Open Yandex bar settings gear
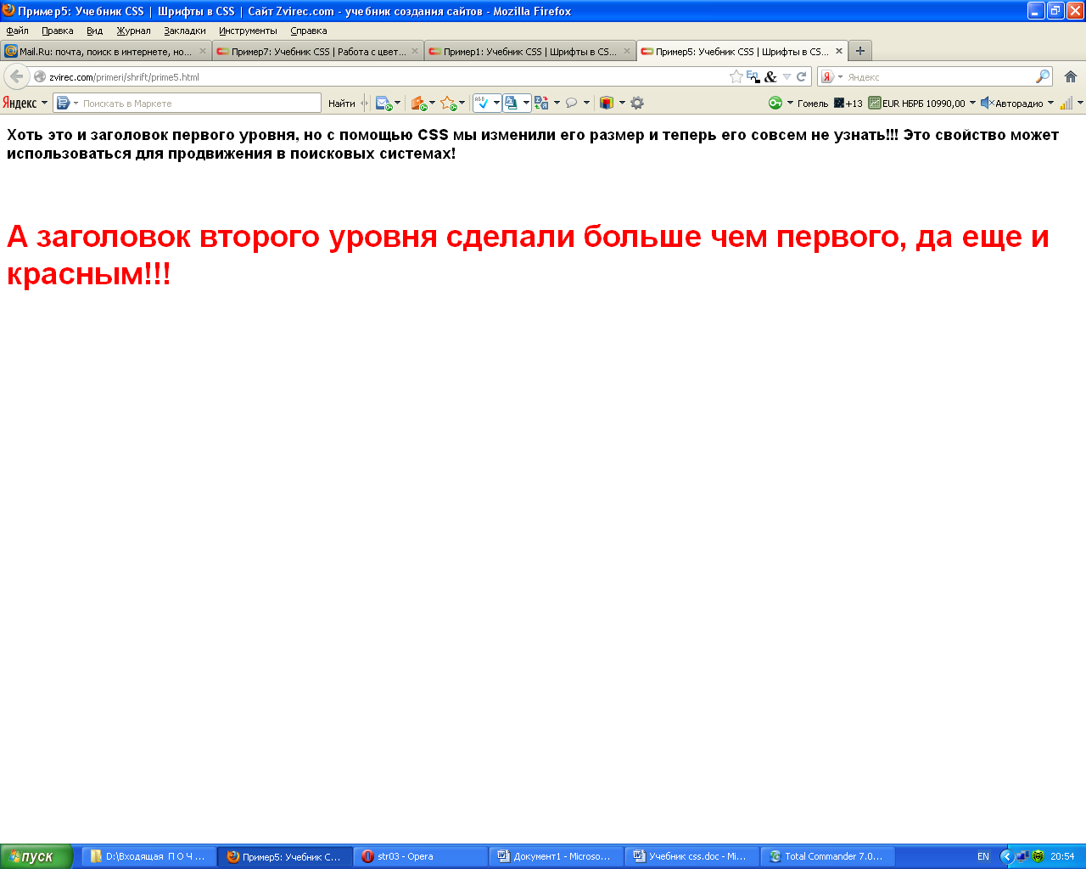Image resolution: width=1086 pixels, height=869 pixels. click(x=637, y=103)
